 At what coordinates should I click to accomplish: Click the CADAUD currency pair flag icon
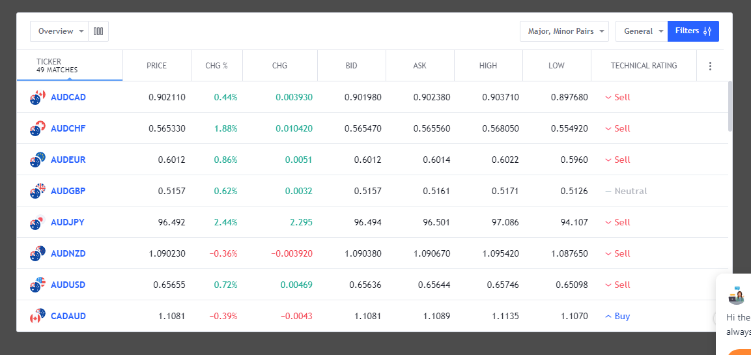37,316
